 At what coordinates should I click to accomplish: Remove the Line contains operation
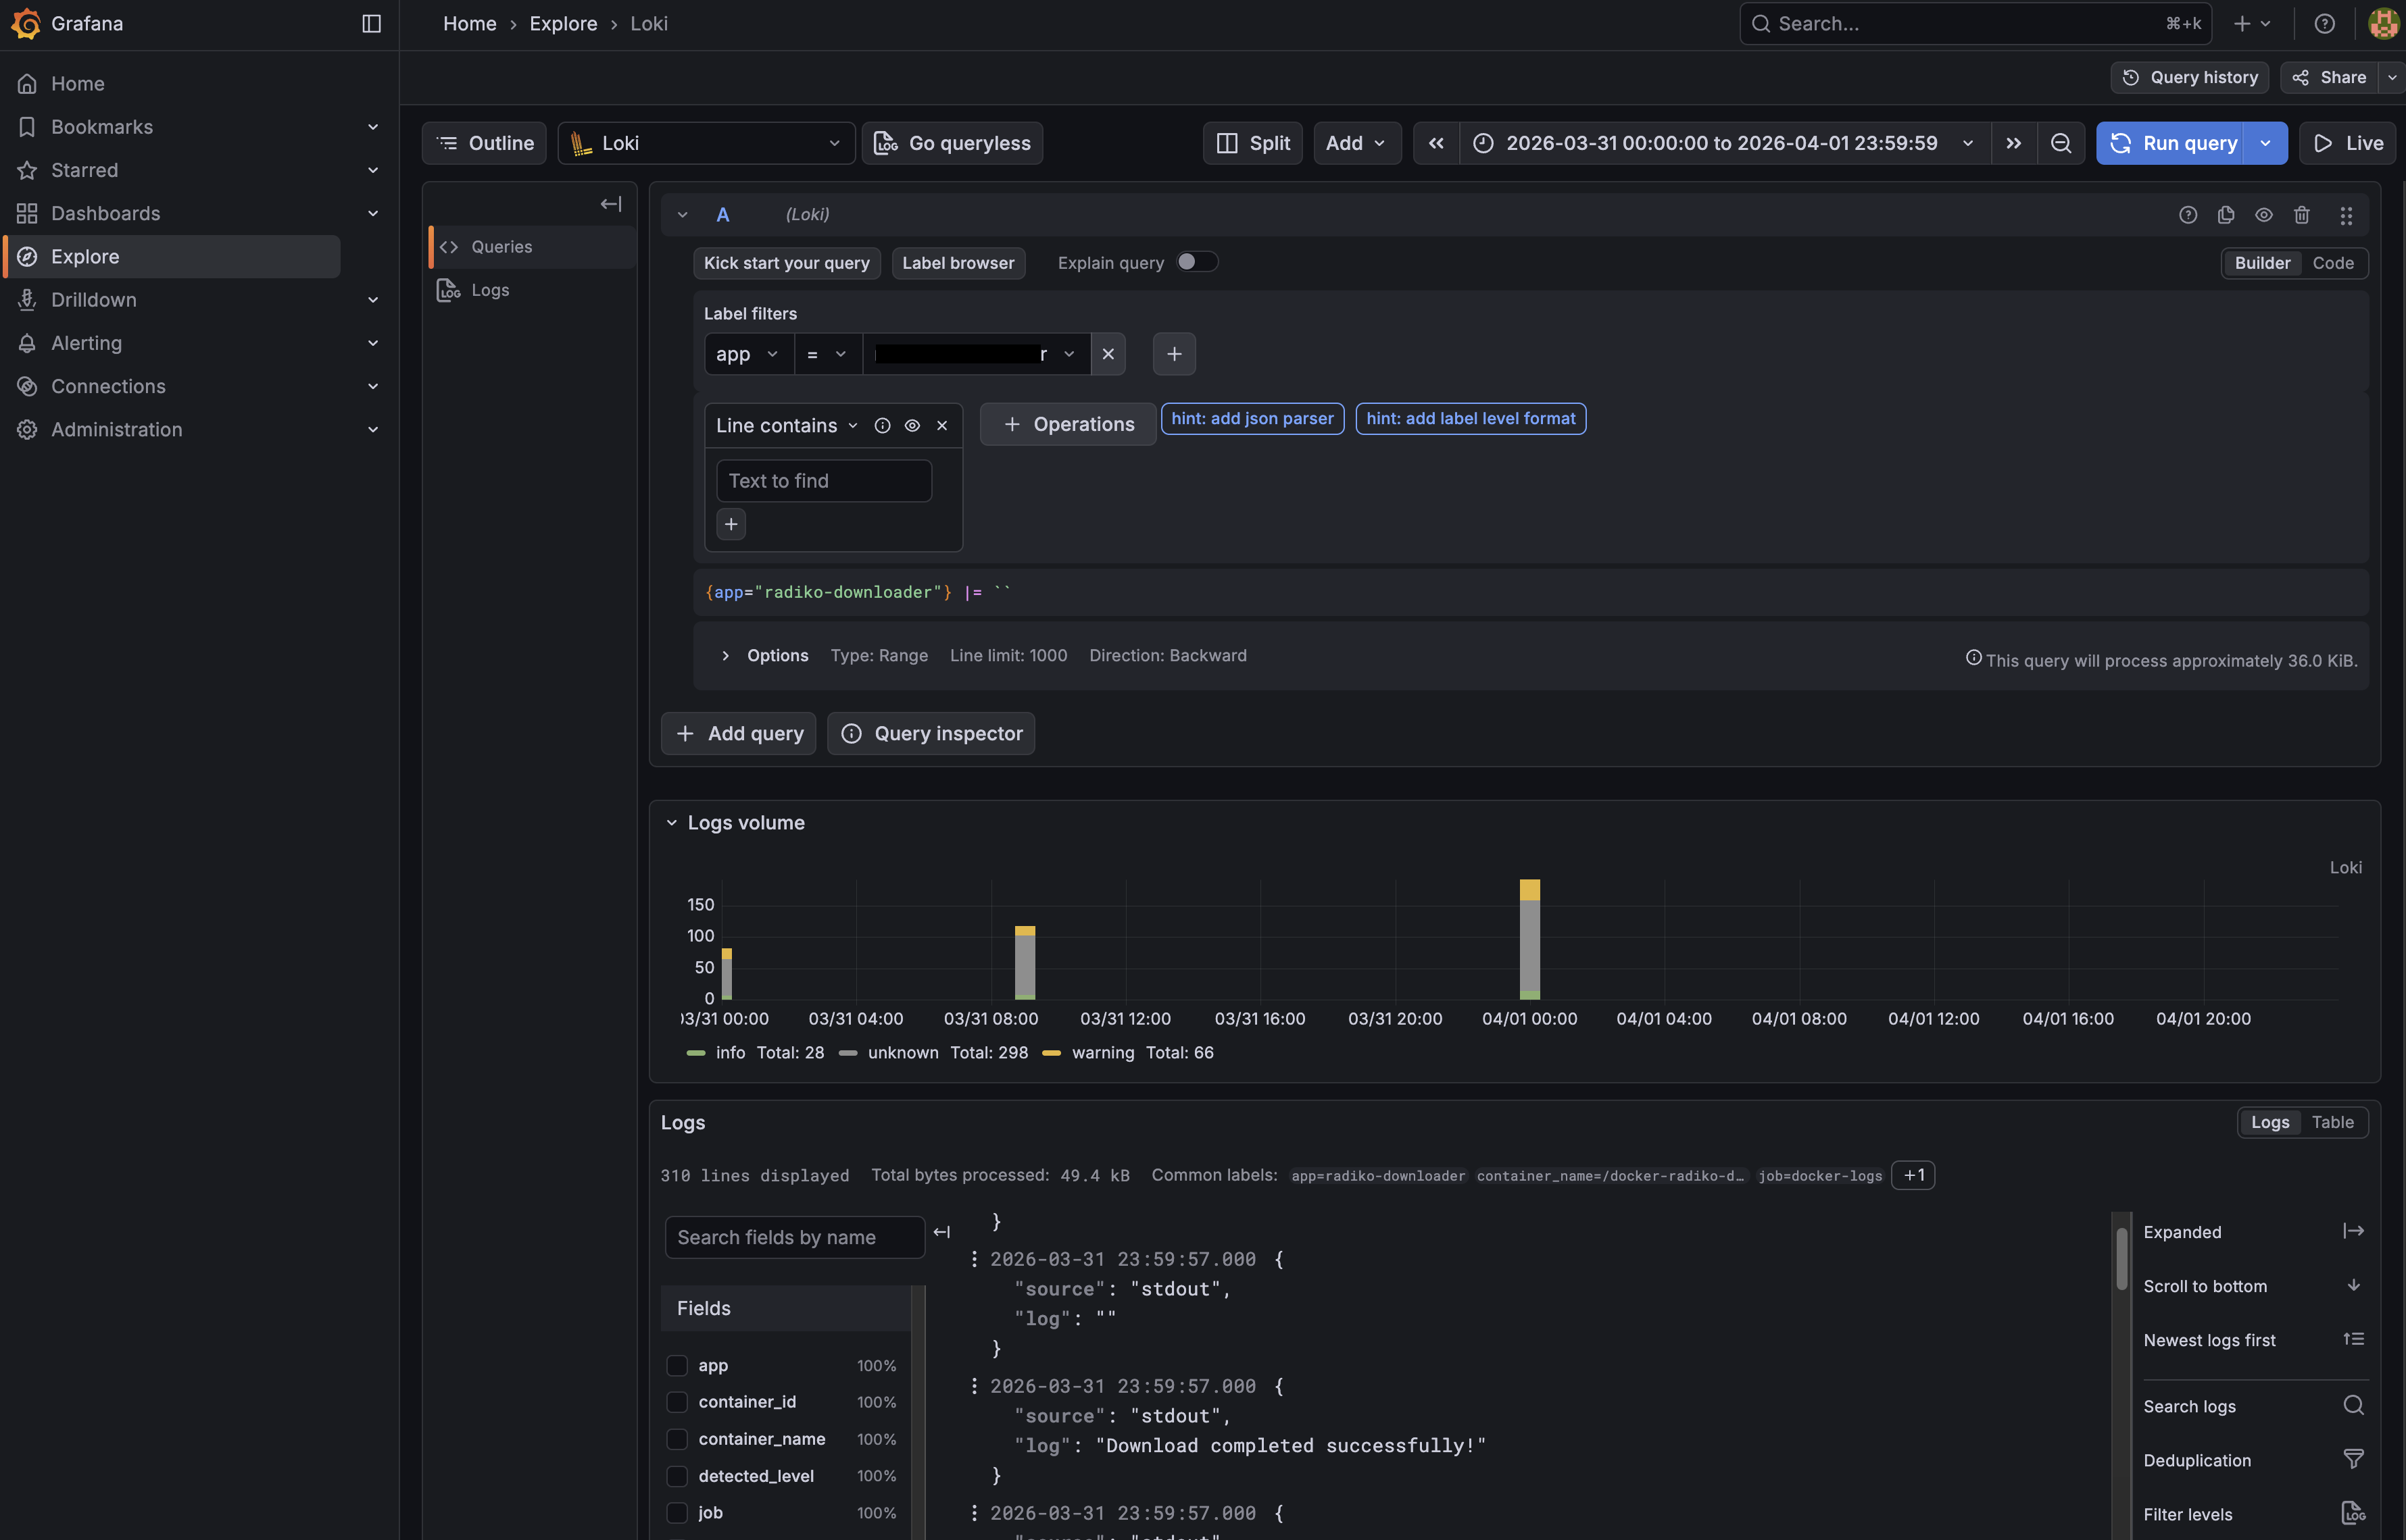click(x=941, y=426)
